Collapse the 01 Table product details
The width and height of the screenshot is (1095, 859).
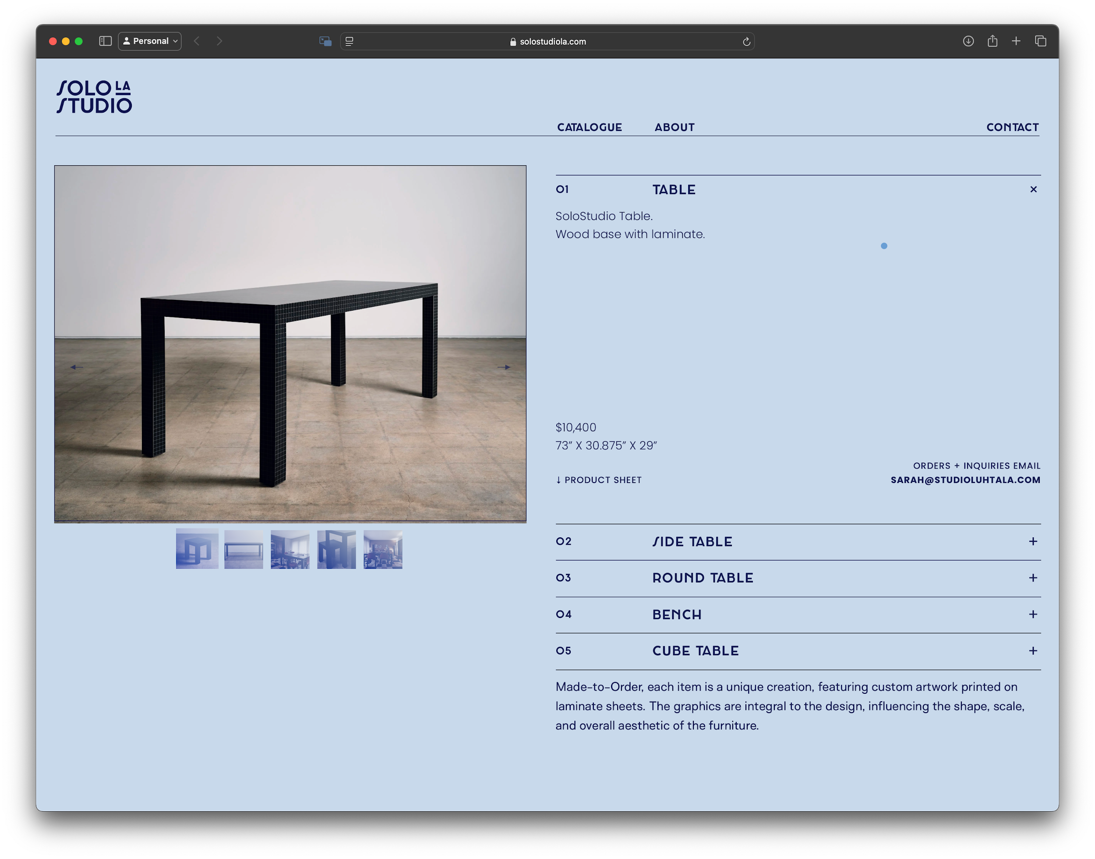point(1033,189)
